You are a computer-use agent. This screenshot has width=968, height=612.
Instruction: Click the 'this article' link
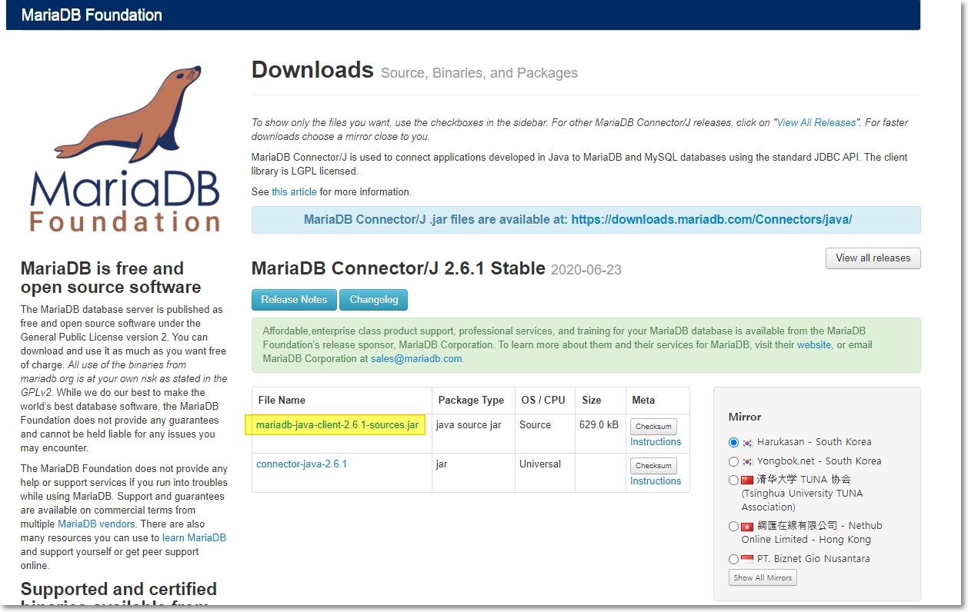pyautogui.click(x=294, y=191)
